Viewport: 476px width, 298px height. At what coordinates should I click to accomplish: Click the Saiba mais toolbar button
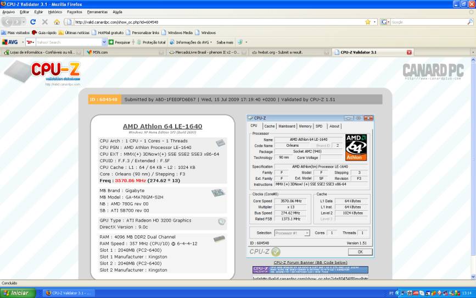point(225,42)
